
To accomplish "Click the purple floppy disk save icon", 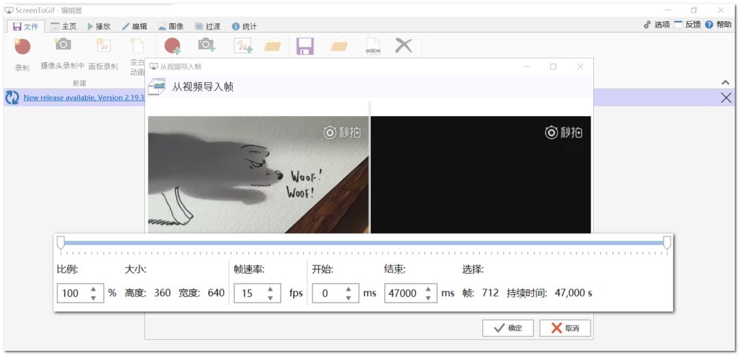I will point(305,46).
